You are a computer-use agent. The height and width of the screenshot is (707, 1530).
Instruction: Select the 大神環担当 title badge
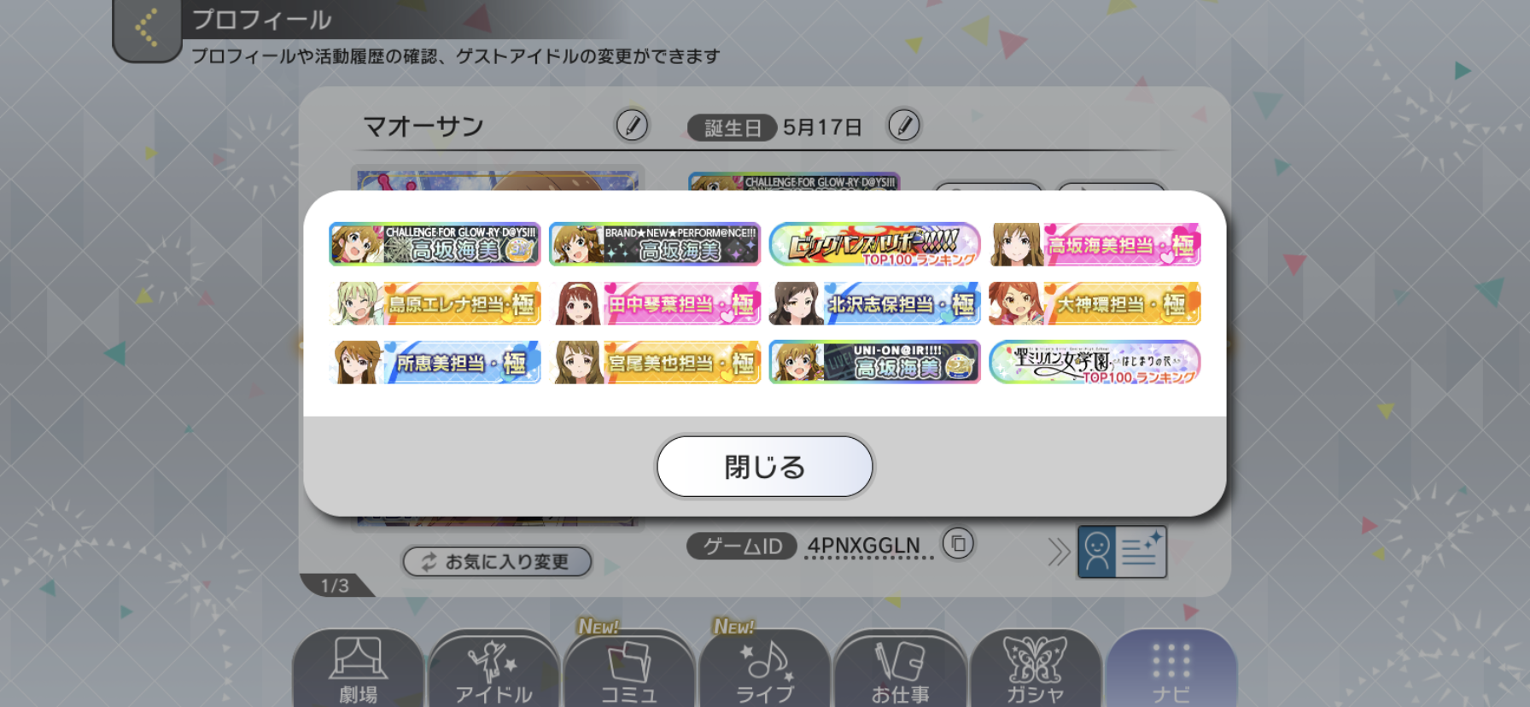pyautogui.click(x=1095, y=303)
